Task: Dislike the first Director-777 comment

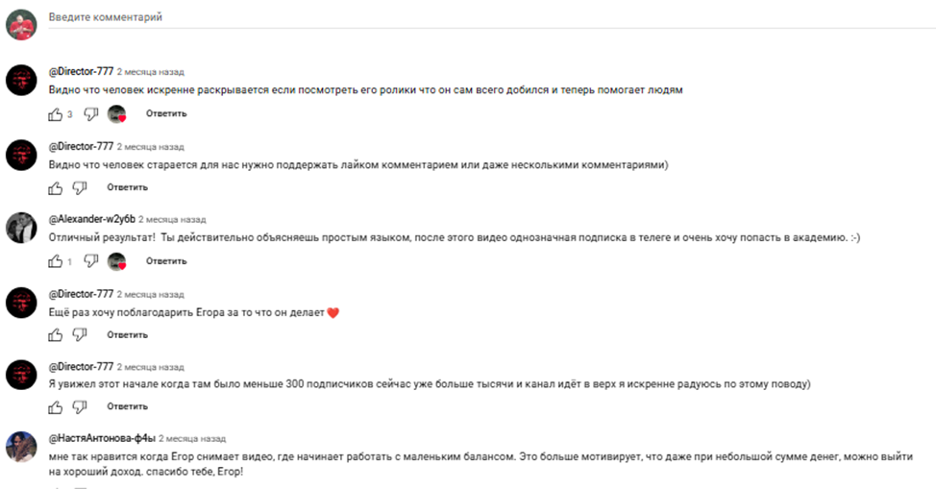Action: coord(90,114)
